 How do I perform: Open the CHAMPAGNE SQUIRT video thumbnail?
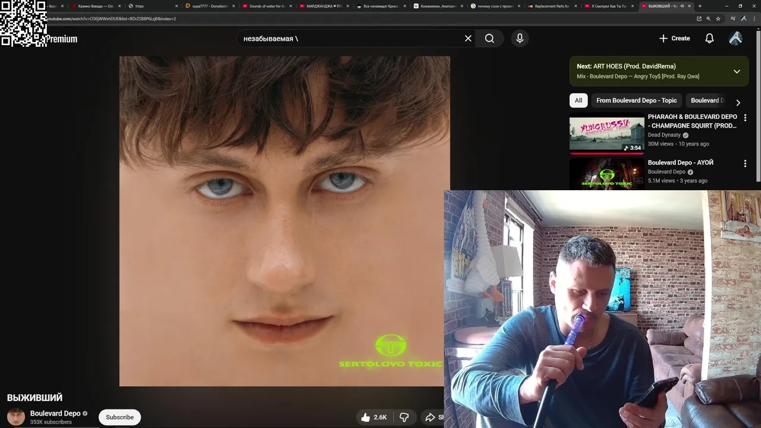point(606,133)
